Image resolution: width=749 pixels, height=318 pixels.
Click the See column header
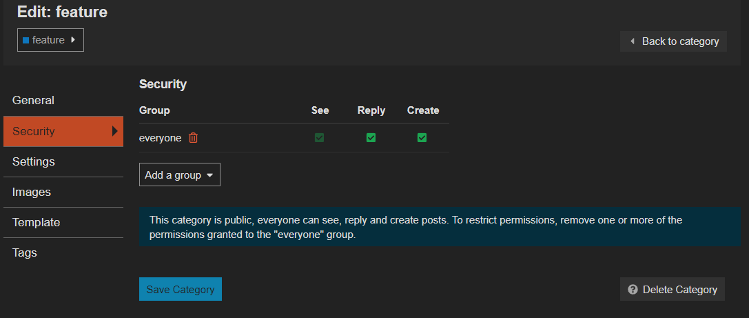(320, 110)
